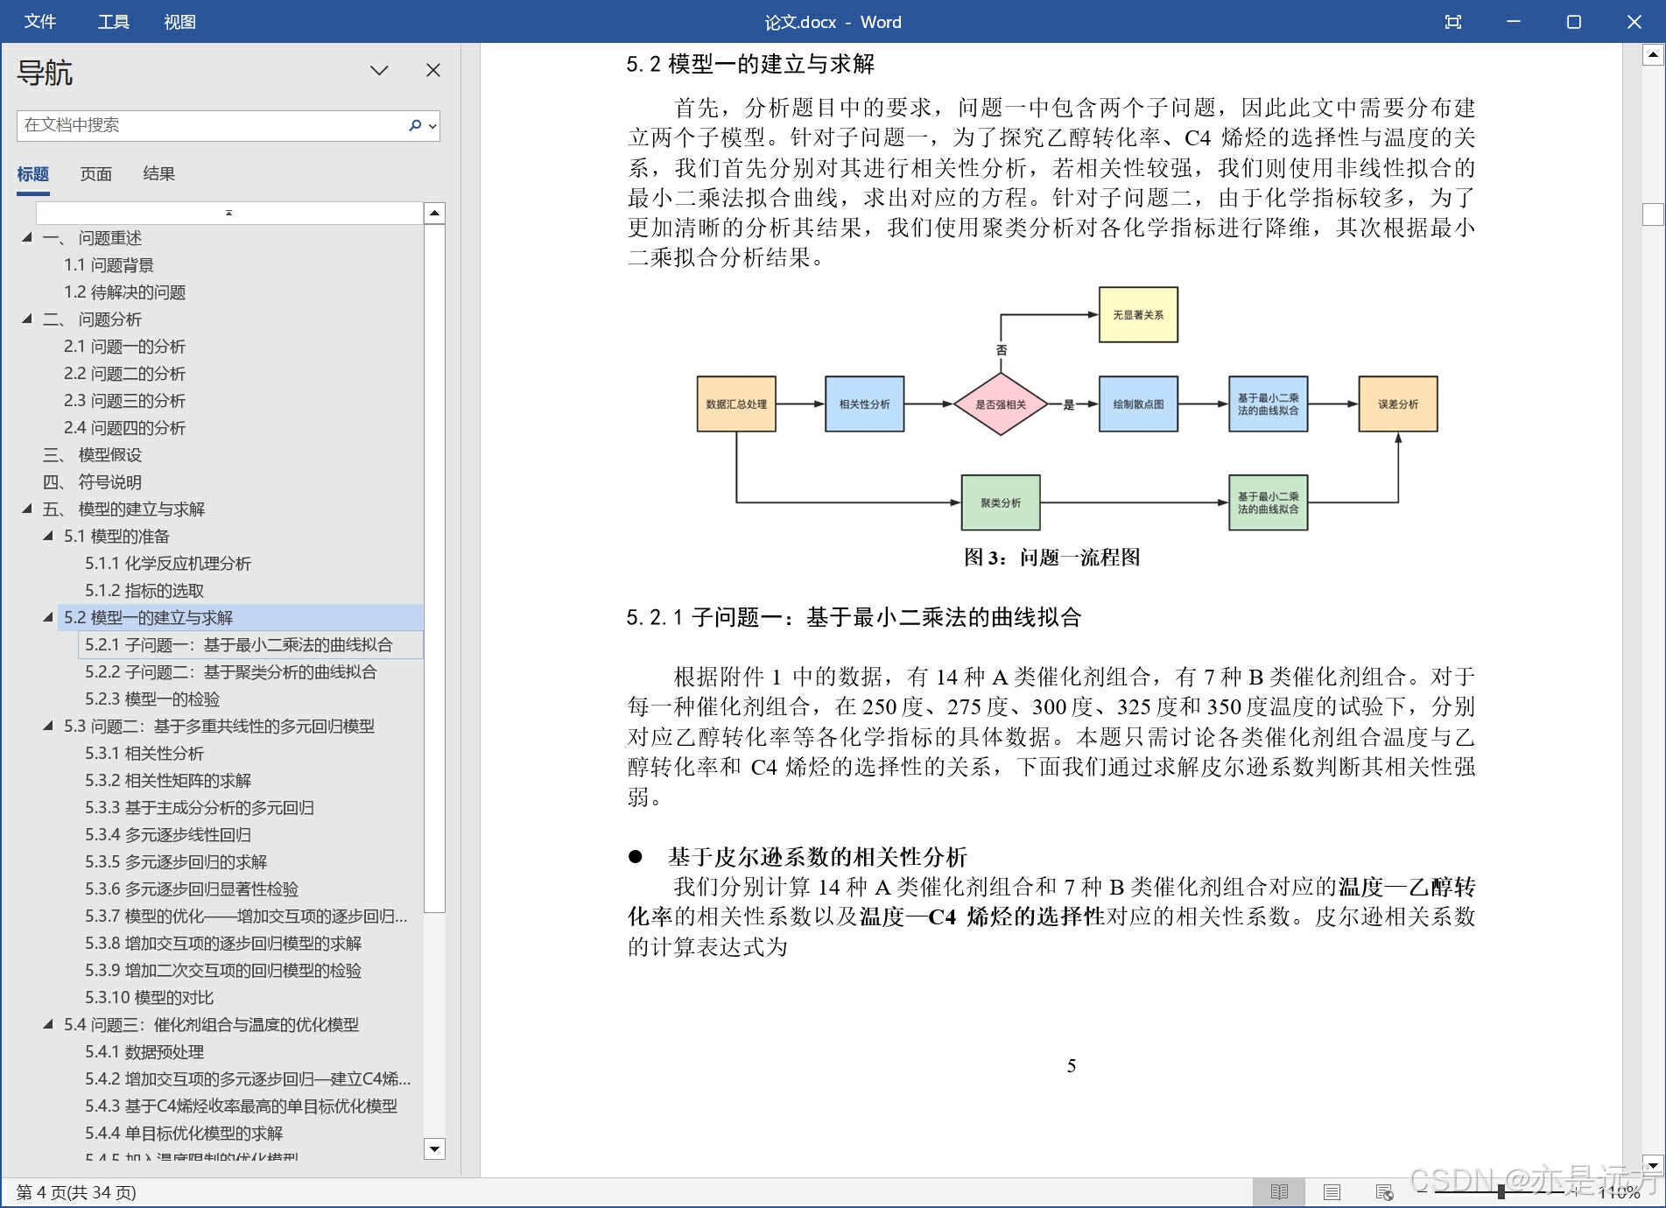The width and height of the screenshot is (1666, 1208).
Task: Collapse the 5.1 模型的准备 heading
Action: (48, 536)
